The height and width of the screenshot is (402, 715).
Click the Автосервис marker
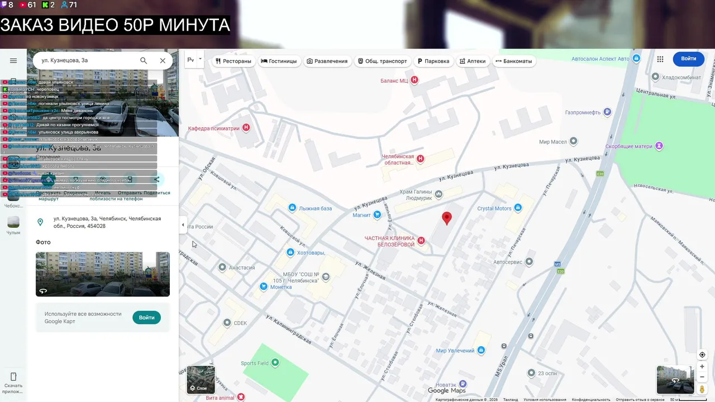coord(530,261)
